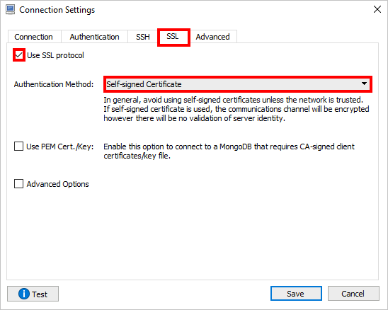Screen dimensions: 388x310
Task: Close the Connection Settings dialog
Action: point(377,9)
